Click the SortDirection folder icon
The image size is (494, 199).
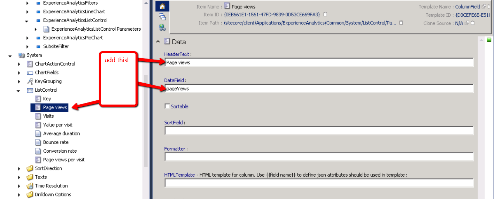pyautogui.click(x=30, y=168)
